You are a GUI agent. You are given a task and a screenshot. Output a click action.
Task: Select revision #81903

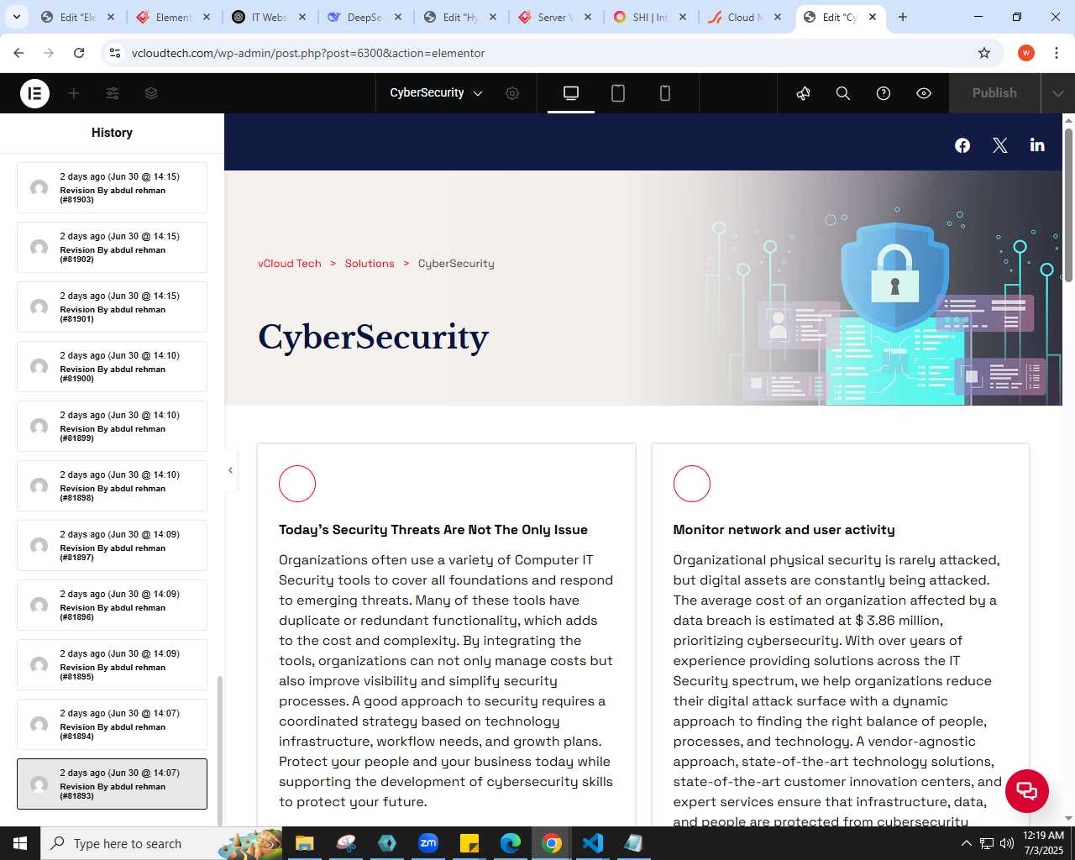tap(112, 188)
